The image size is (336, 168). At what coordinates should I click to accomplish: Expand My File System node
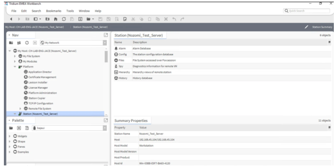coord(15,56)
